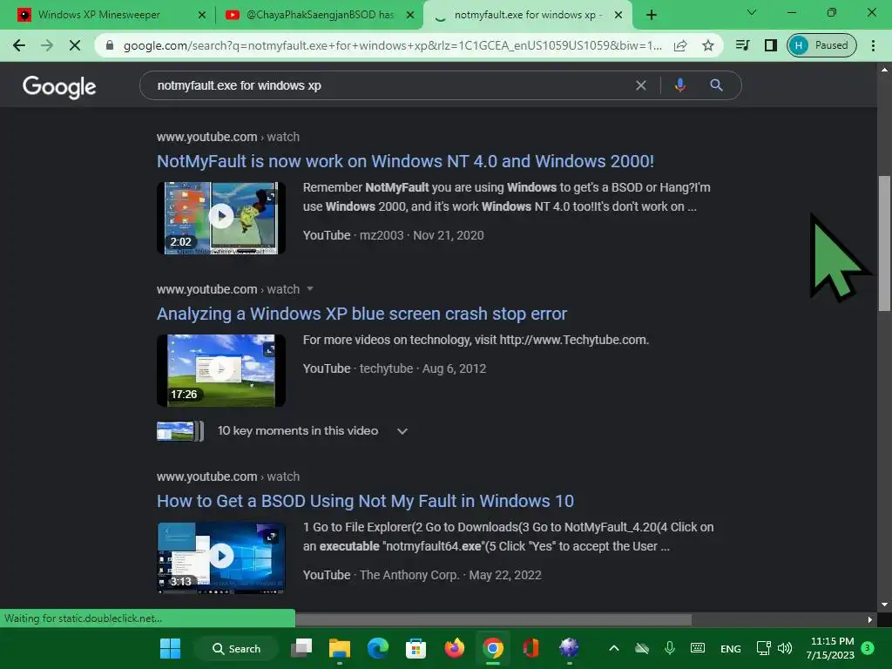Play the 17:26 Windows XP video thumbnail
Viewport: 892px width, 669px height.
[x=220, y=370]
